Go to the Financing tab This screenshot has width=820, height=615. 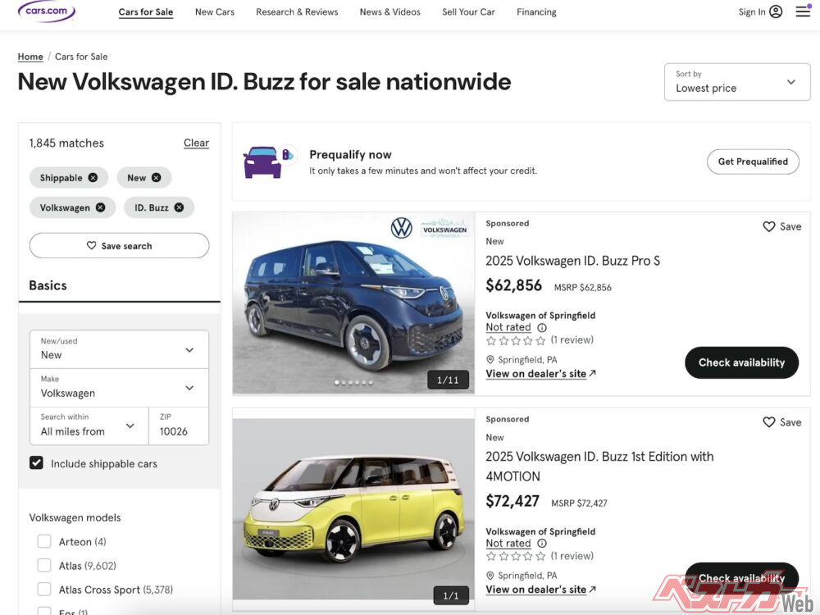536,12
